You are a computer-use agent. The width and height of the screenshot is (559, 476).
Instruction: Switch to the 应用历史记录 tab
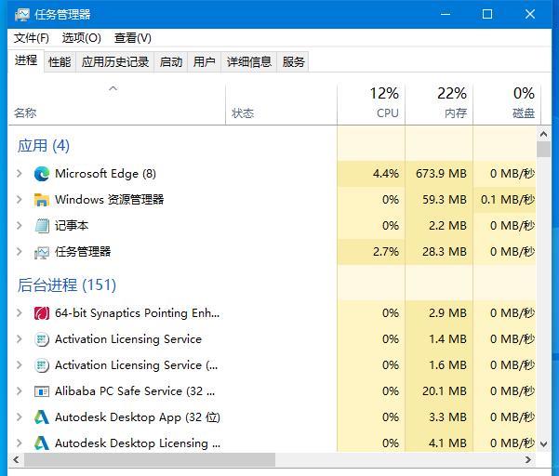[114, 62]
